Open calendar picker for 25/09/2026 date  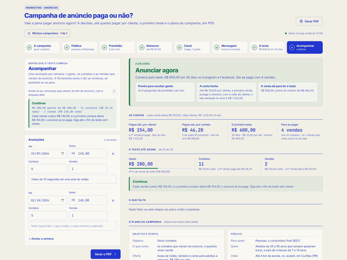63,153
